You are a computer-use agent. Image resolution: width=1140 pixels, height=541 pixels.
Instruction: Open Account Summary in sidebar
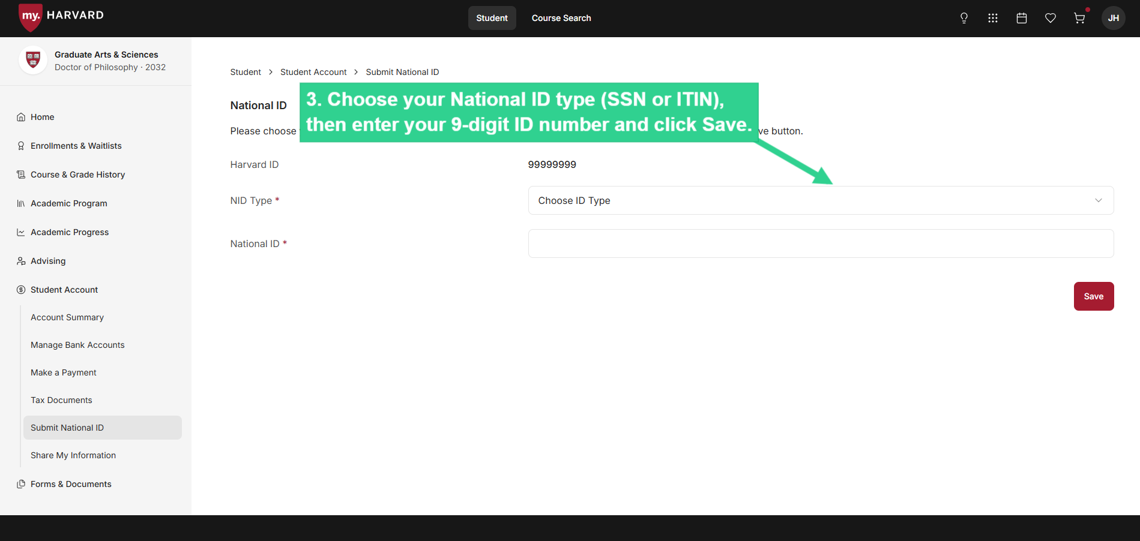(x=67, y=317)
